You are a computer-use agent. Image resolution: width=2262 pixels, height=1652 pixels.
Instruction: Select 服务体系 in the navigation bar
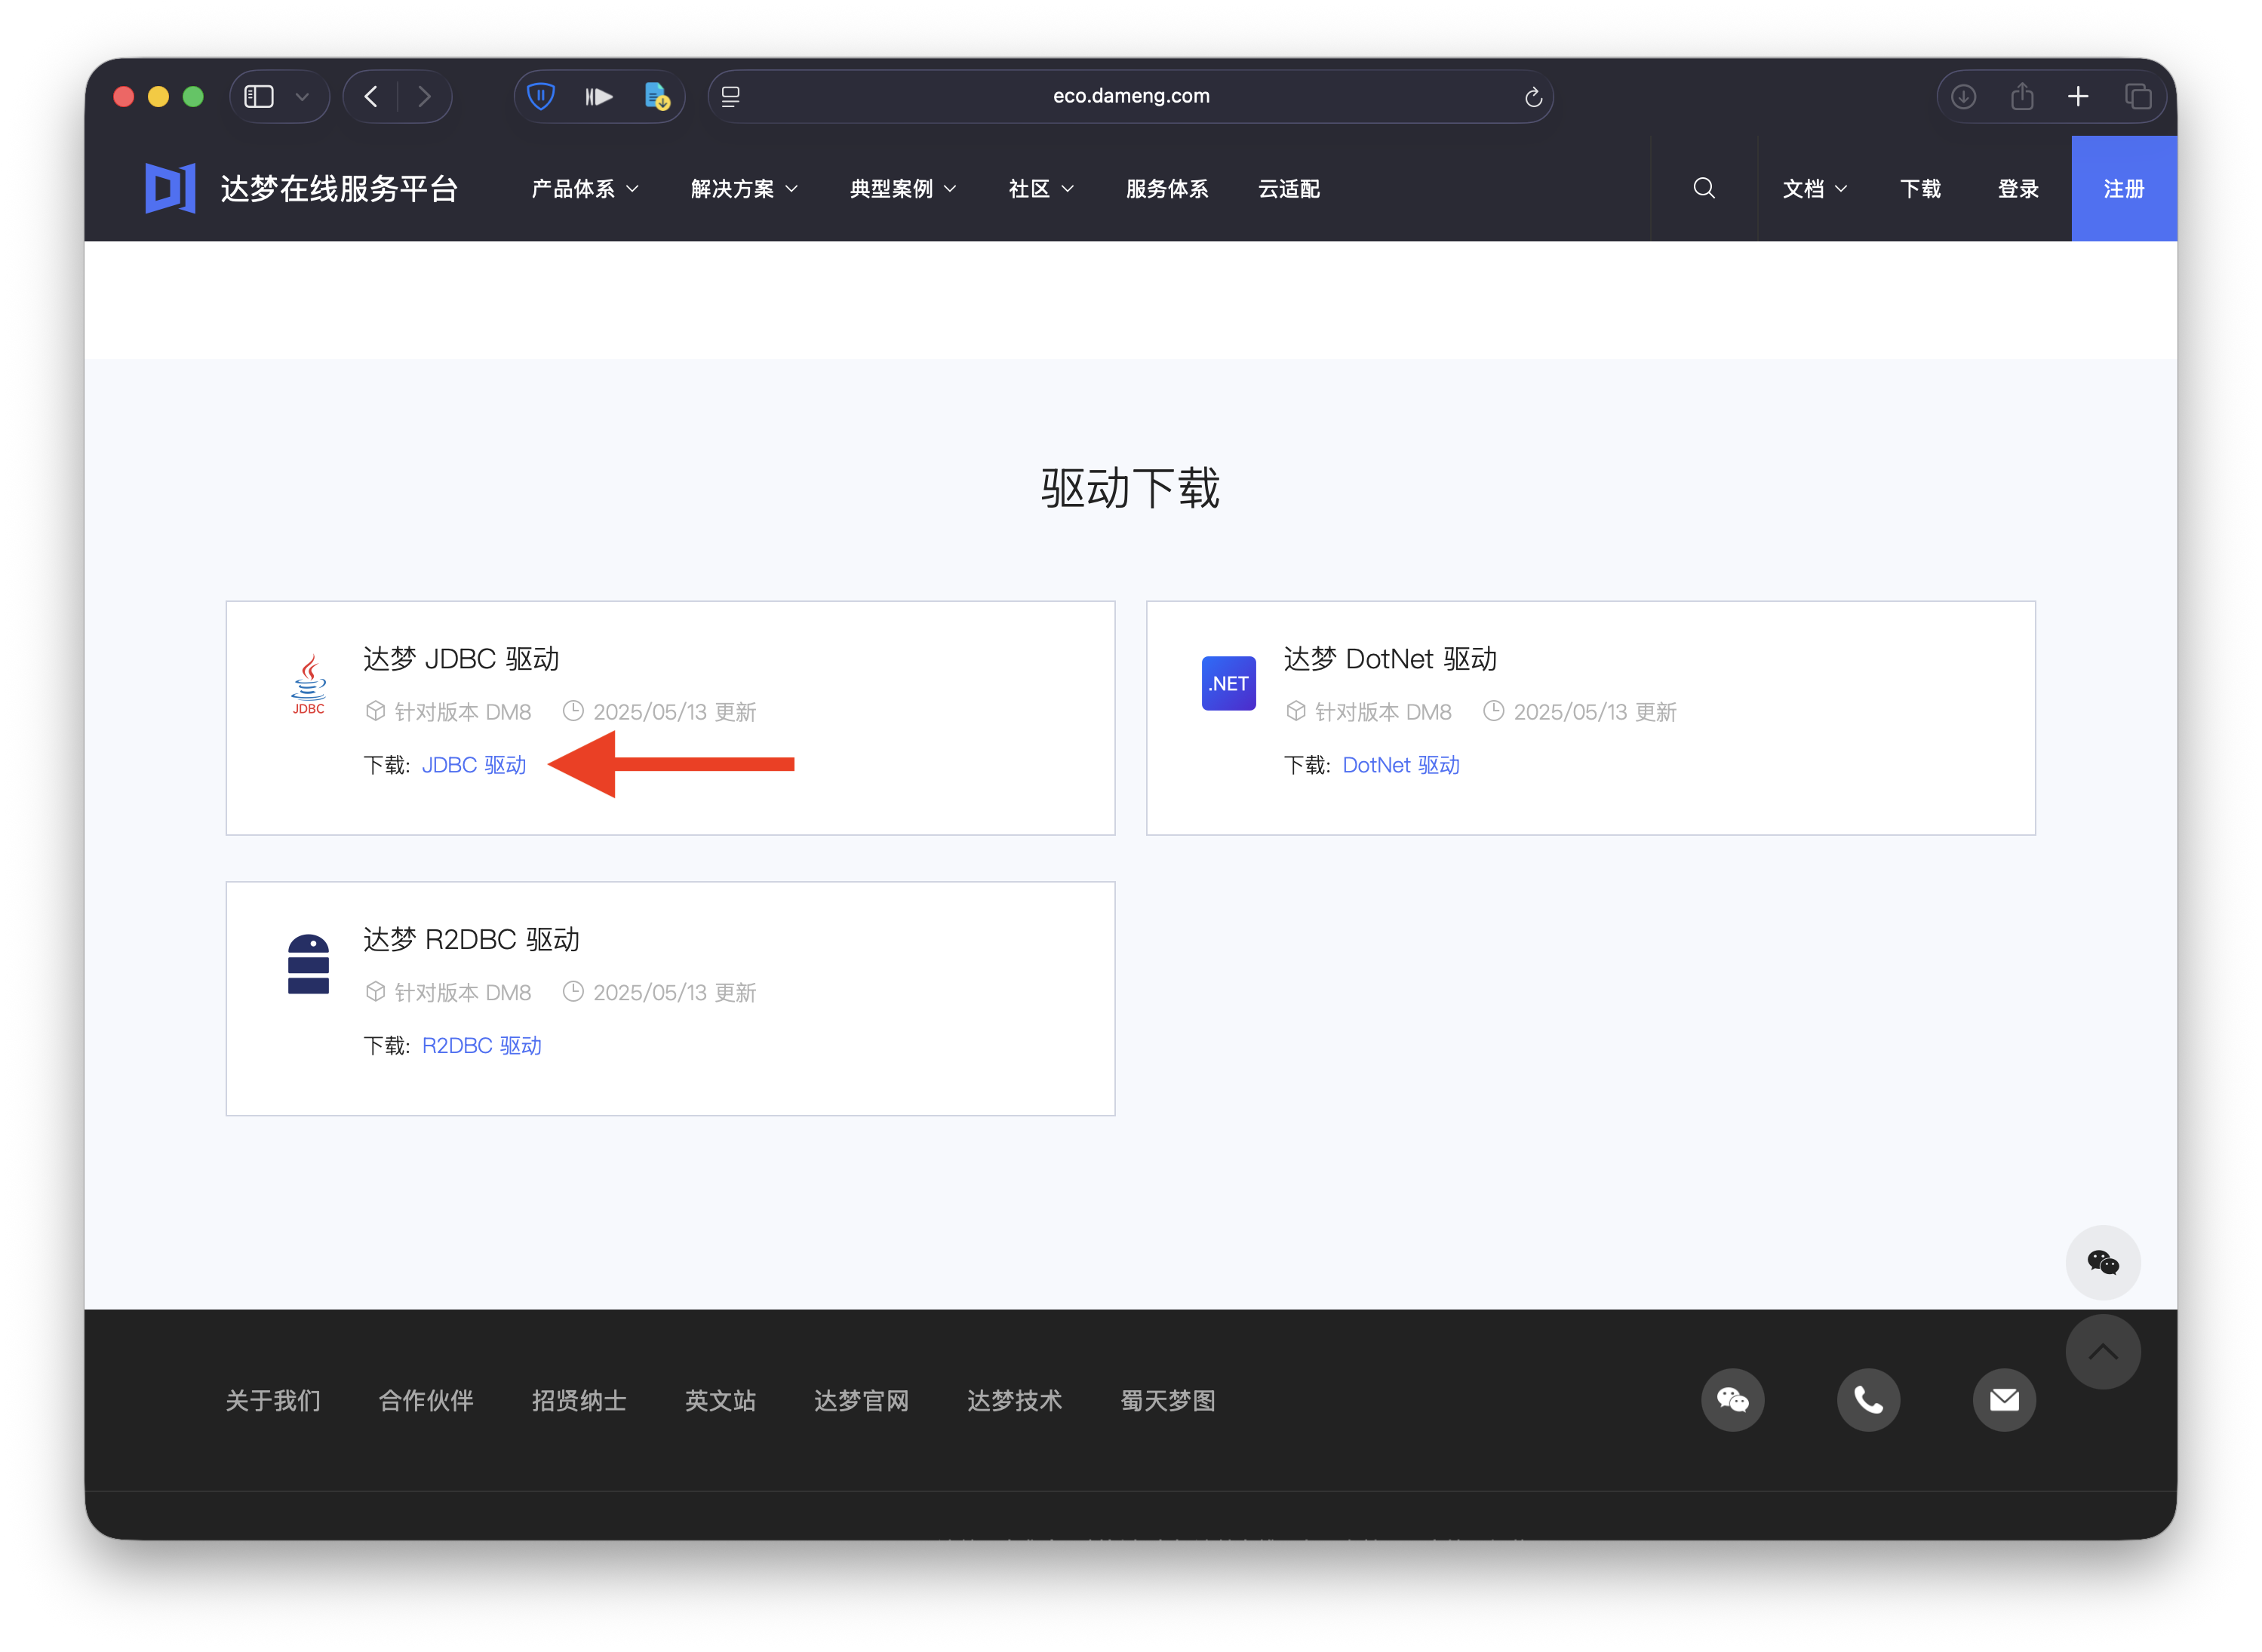(x=1166, y=188)
